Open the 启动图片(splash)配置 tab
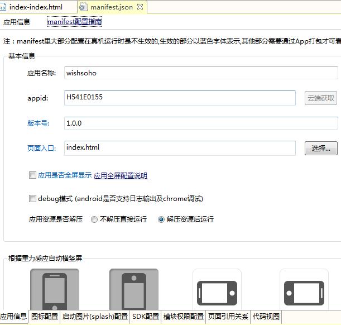The width and height of the screenshot is (341, 325). pos(95,317)
